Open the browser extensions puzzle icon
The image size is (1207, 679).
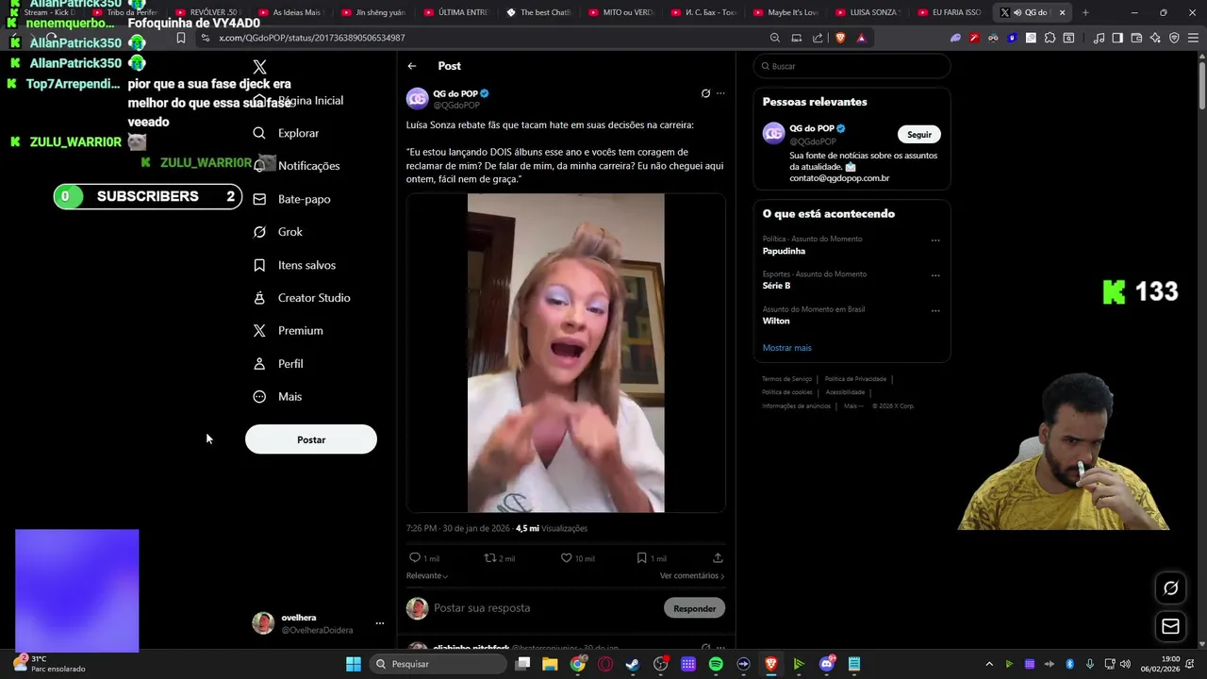1050,38
